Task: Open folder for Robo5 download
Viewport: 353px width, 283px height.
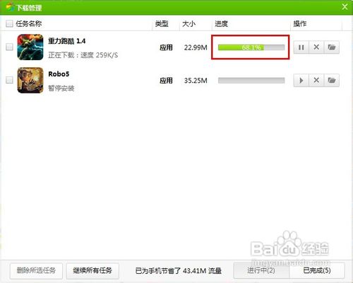Action: pos(332,81)
